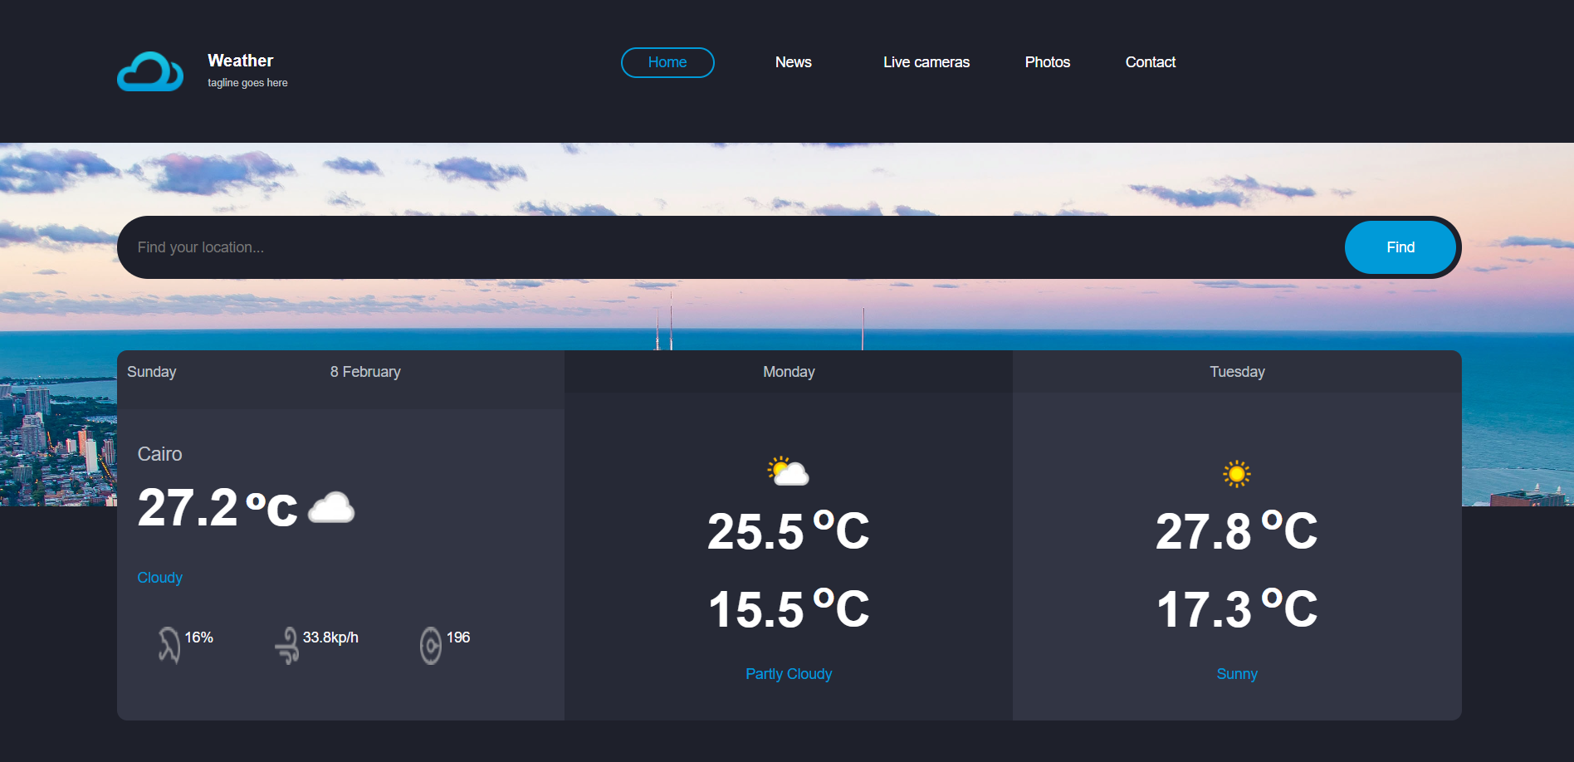Screen dimensions: 1574x762
Task: Click the Find button
Action: click(1400, 247)
